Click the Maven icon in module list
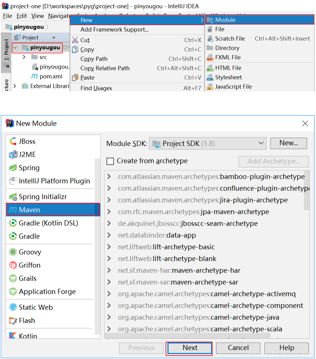Viewport: 316px width, 359px height. pyautogui.click(x=13, y=210)
